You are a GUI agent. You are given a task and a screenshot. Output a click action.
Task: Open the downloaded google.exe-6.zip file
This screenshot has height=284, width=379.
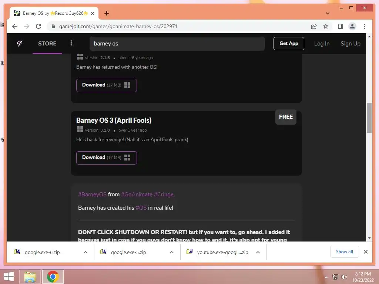point(42,252)
